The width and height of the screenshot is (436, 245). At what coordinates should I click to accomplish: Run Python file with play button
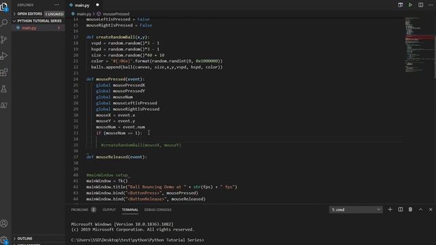click(x=410, y=5)
